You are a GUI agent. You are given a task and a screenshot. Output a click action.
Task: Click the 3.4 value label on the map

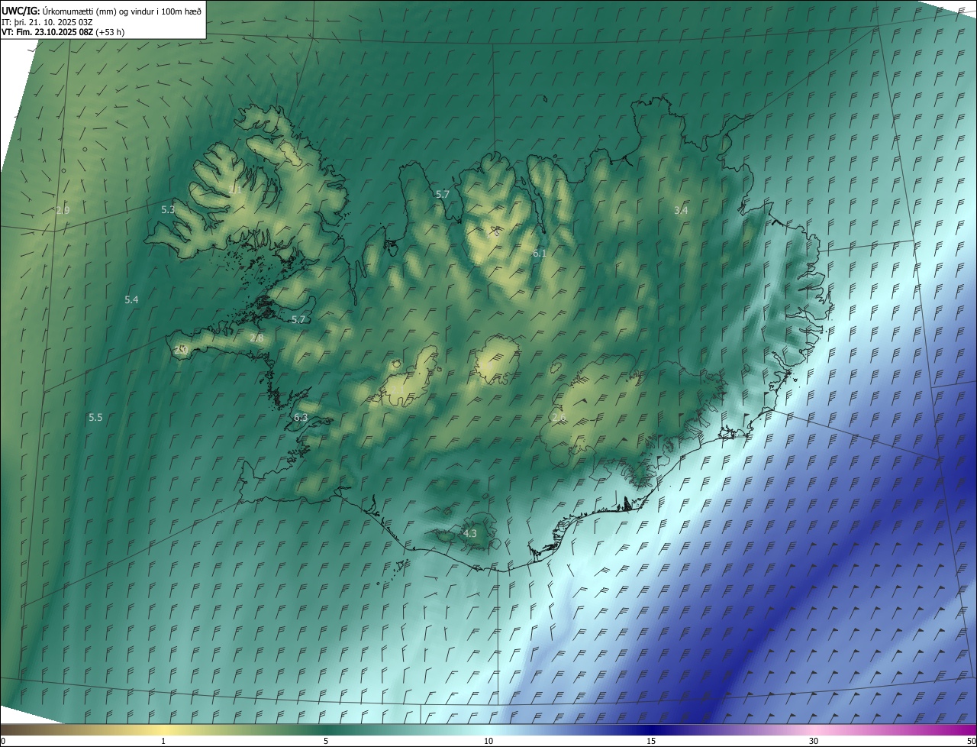(x=682, y=210)
